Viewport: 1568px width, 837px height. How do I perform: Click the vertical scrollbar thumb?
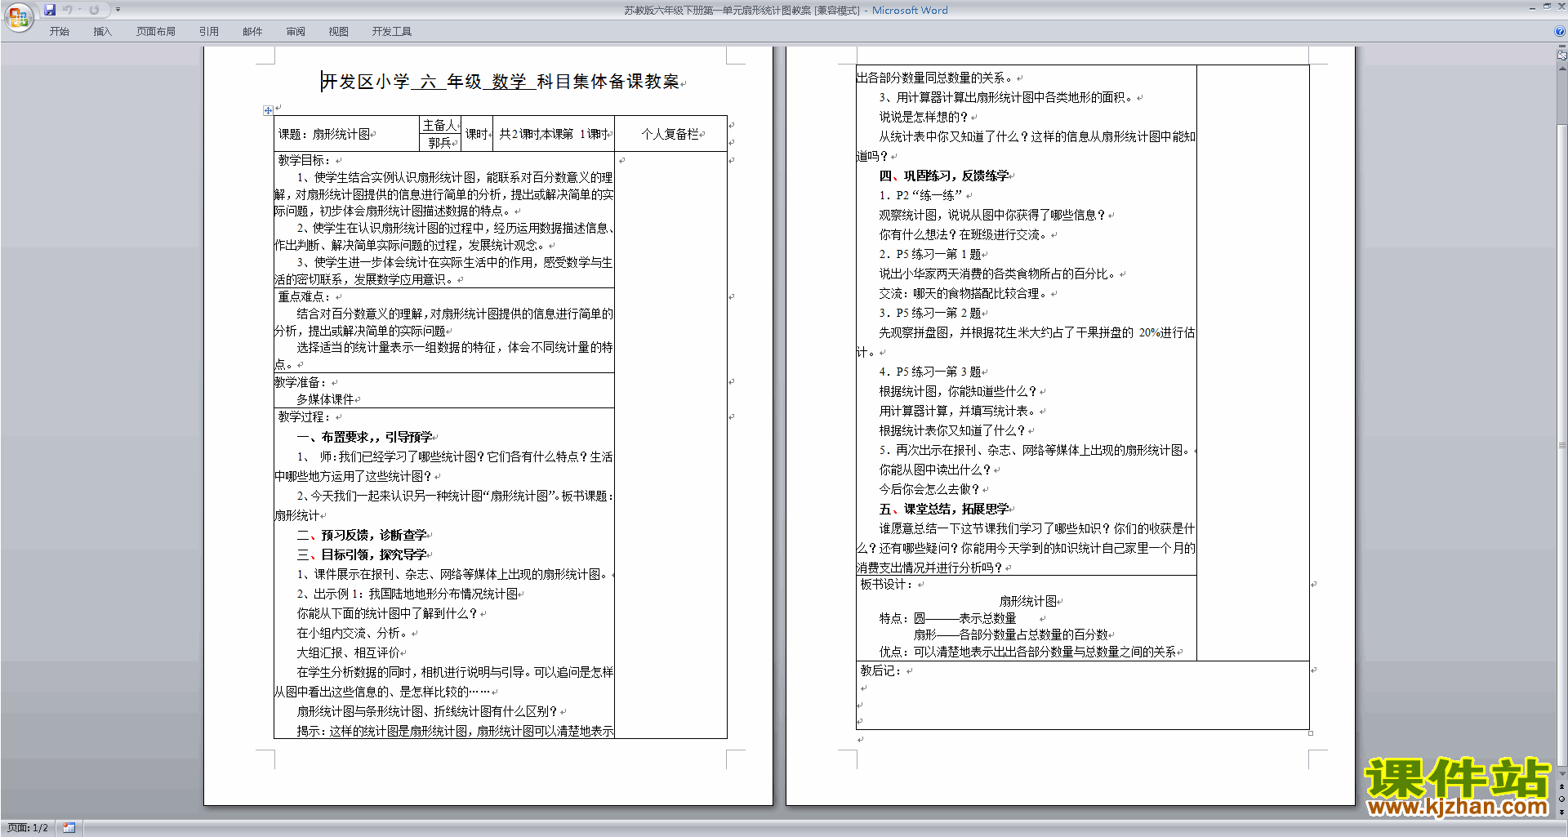tap(1562, 445)
